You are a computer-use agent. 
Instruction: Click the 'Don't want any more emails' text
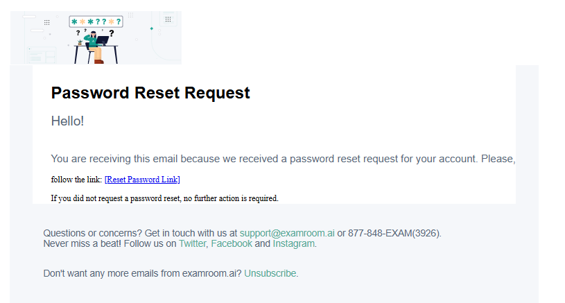[142, 273]
